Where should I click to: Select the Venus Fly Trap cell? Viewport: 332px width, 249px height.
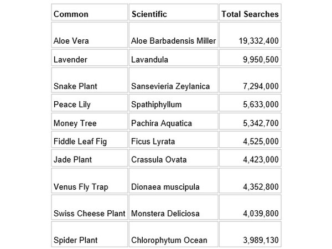click(x=79, y=186)
